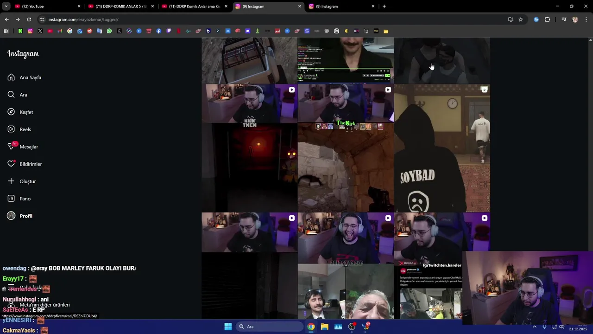Open the Kick bookmark
Screen dimensions: 593x334
(20, 31)
